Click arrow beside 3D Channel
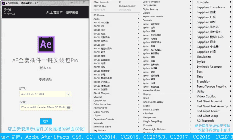Image resolution: width=233 pixels, height=140 pixels. click(138, 15)
